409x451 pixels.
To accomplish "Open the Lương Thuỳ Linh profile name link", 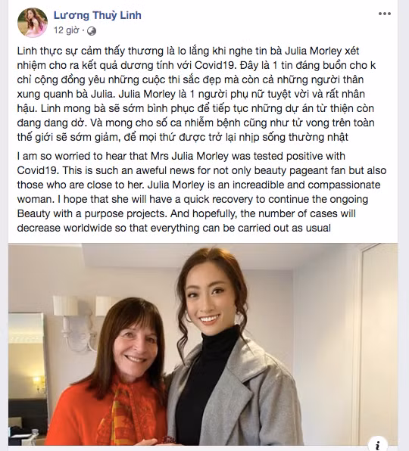I will 97,15.
